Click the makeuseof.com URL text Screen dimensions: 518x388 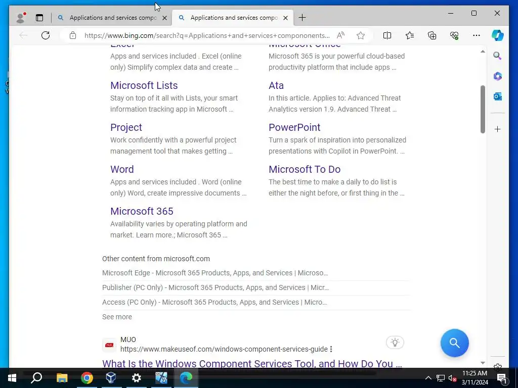[224, 349]
